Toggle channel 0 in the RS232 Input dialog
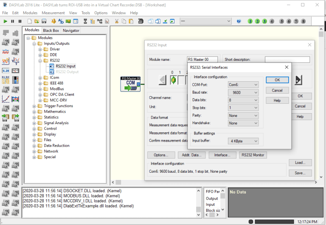Image resolution: width=326 pixels, height=225 pixels. pos(173,80)
